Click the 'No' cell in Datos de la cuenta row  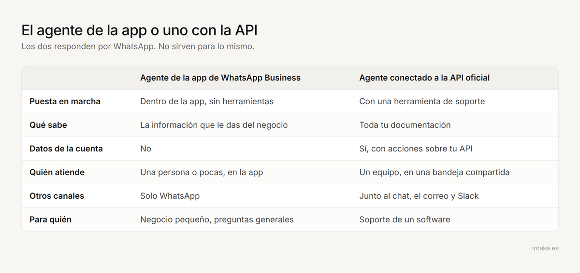coord(145,149)
